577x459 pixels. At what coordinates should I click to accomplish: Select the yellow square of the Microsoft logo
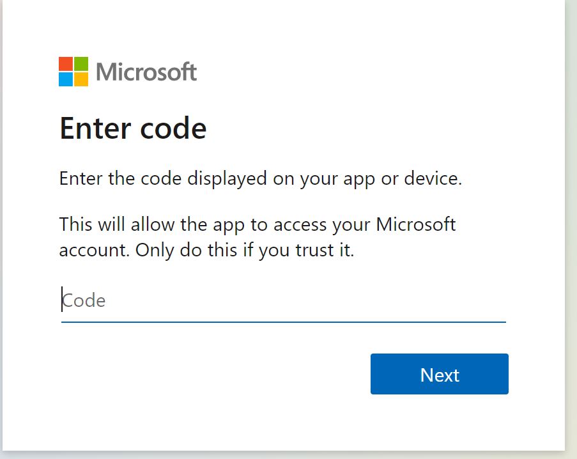(81, 79)
